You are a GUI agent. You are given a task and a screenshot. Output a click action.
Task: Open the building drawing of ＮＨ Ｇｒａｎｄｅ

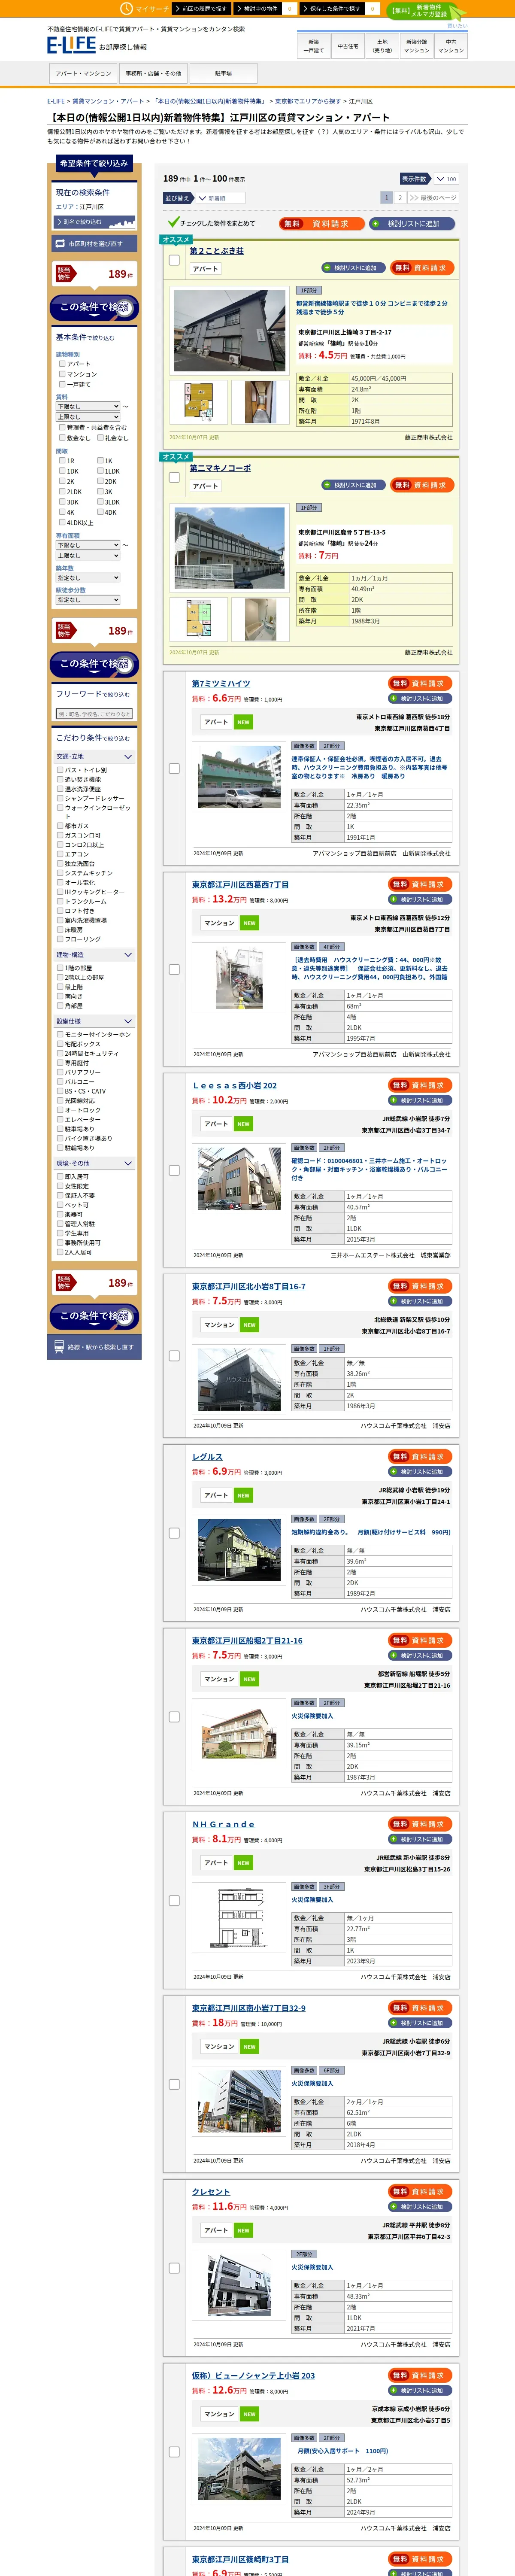239,1918
